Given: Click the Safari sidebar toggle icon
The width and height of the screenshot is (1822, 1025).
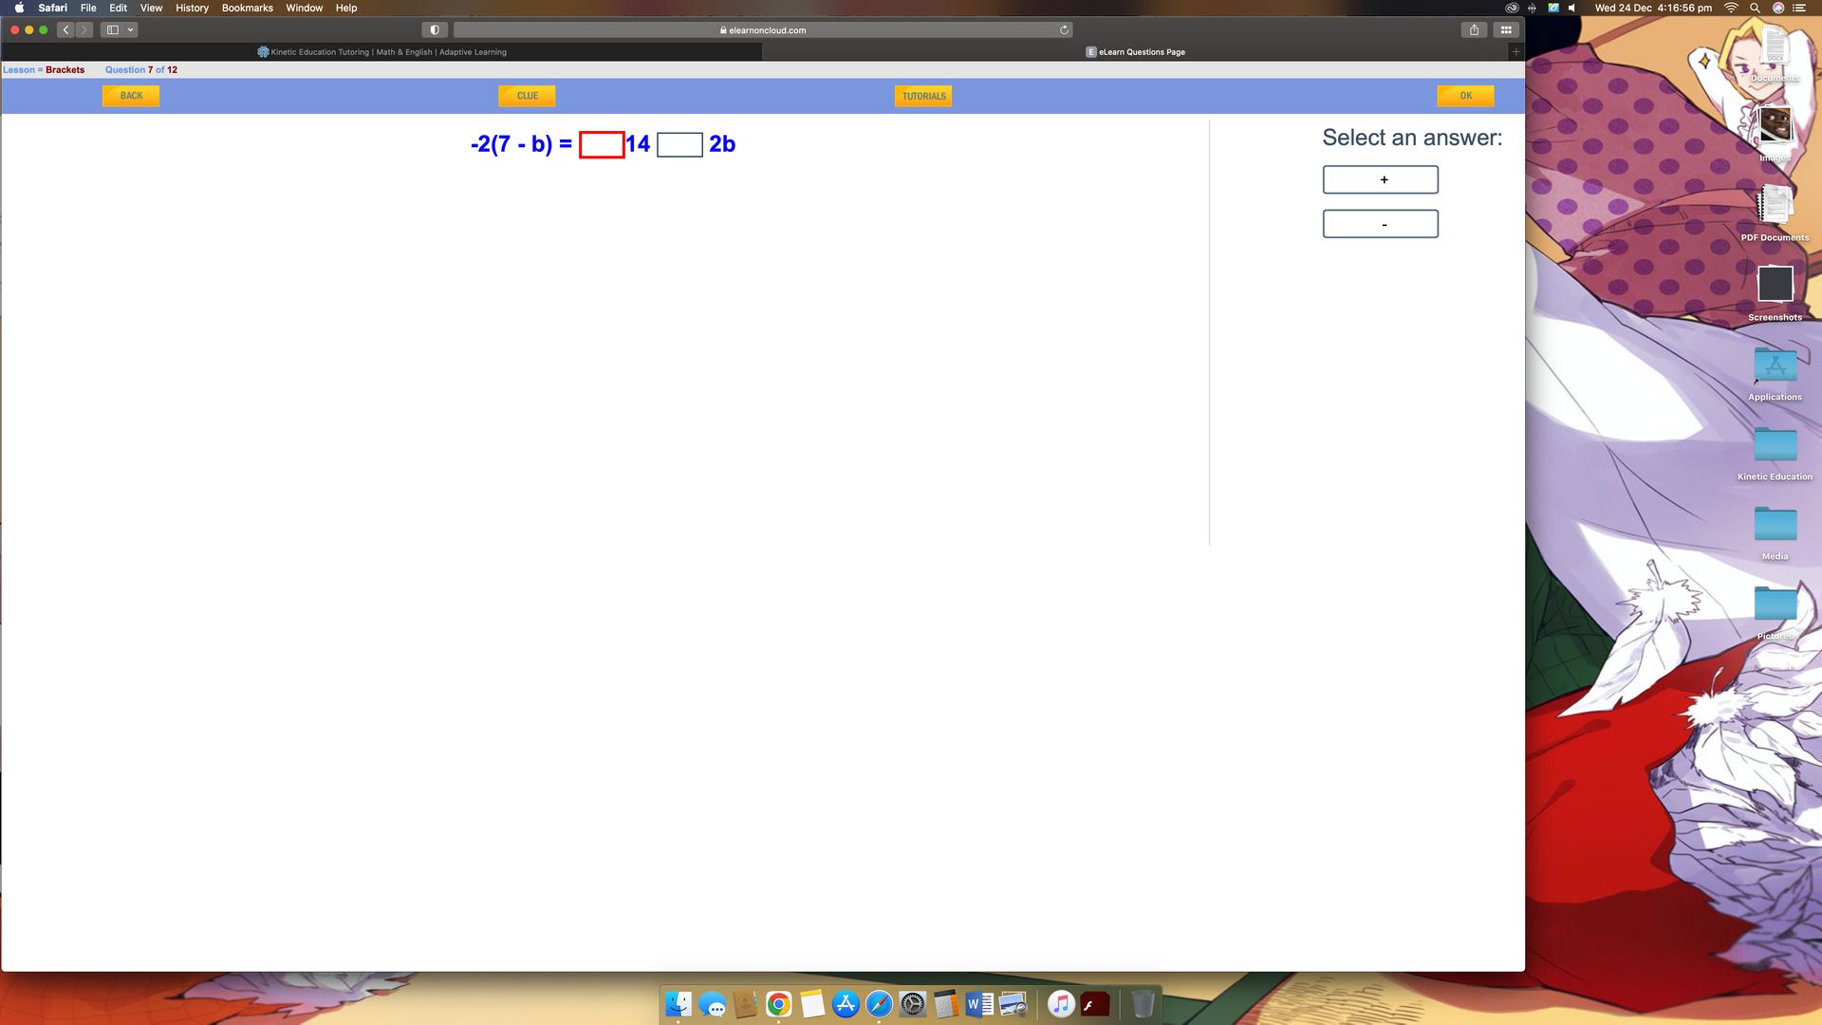Looking at the screenshot, I should 113,29.
